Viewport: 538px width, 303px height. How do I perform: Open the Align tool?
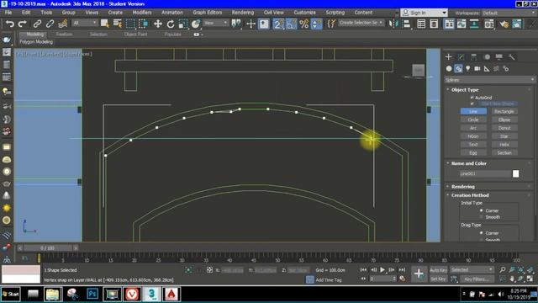click(x=407, y=24)
